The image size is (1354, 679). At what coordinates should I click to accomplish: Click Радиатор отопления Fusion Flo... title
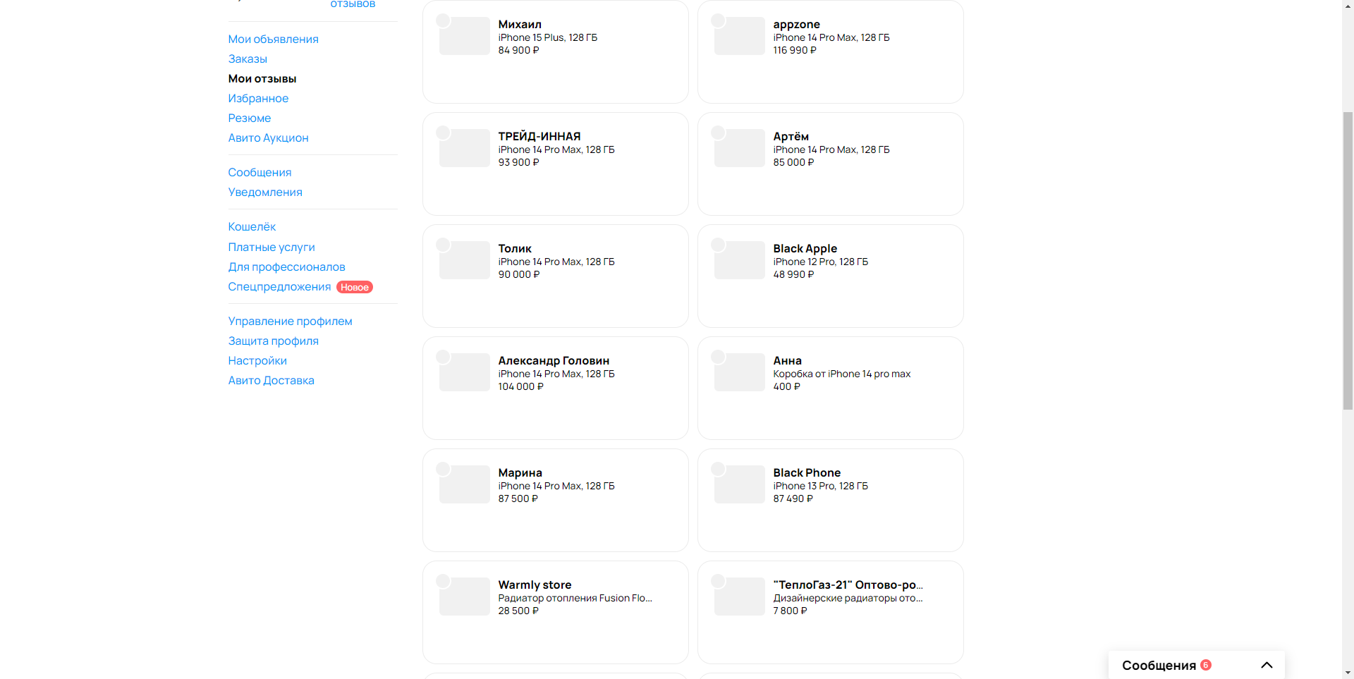[575, 599]
